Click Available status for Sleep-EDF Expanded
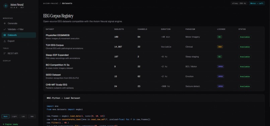 245,57
